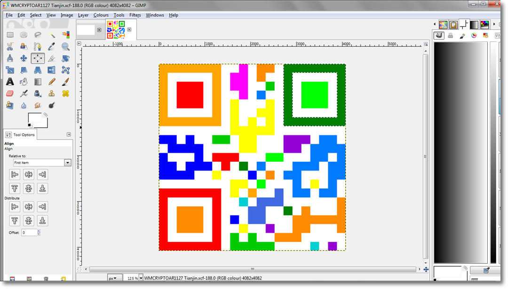Open the image menu button at ruler origin
508x289 pixels.
point(79,43)
